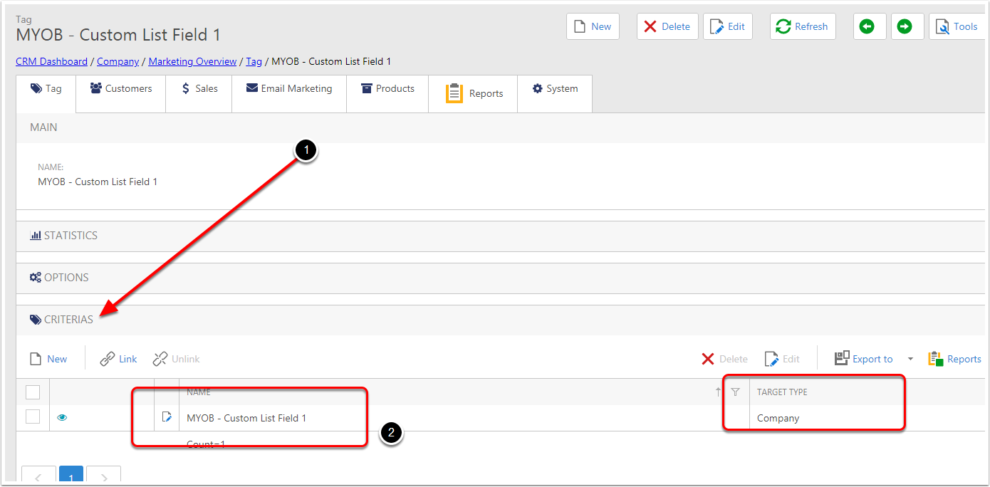Collapse the CRITERIAS section
Screen dimensions: 990x487
click(x=500, y=320)
